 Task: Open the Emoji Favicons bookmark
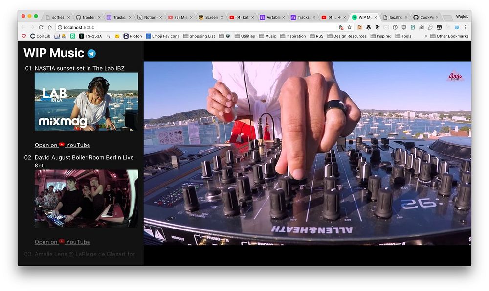[x=162, y=36]
